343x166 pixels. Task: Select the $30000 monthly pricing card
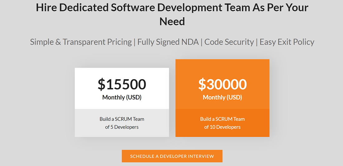tap(222, 98)
